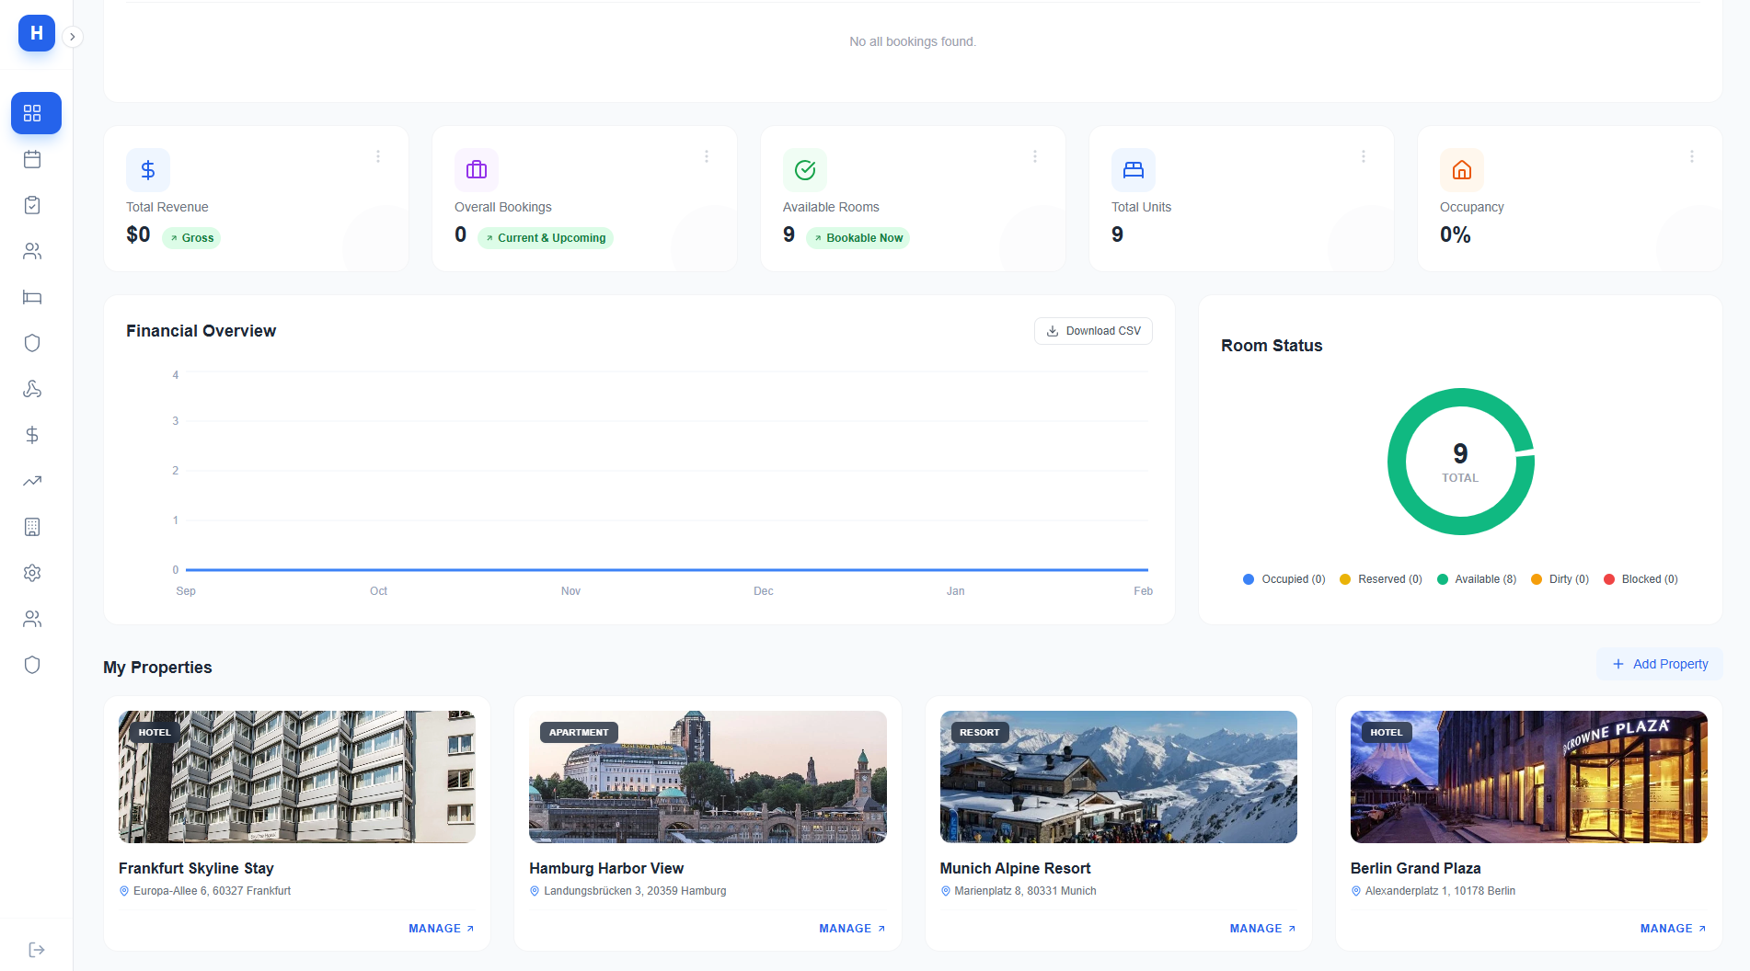1750x971 pixels.
Task: Click the Room Status donut chart center
Action: [1460, 462]
